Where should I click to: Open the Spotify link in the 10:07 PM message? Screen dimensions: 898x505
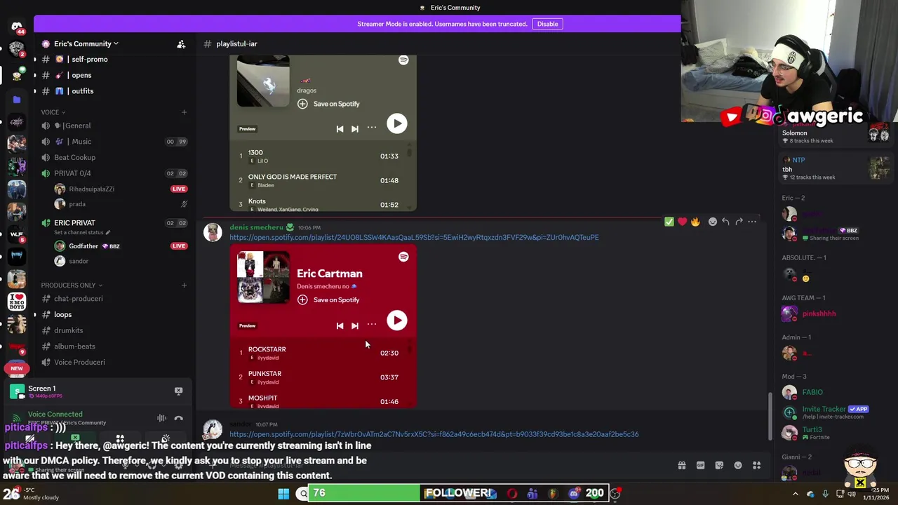[x=434, y=434]
